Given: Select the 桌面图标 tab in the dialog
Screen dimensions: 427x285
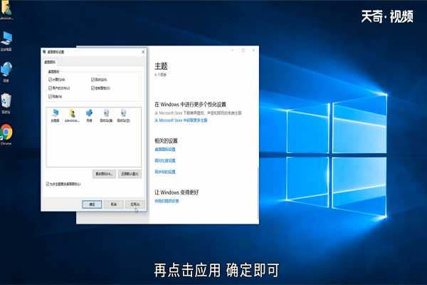Looking at the screenshot, I should (x=50, y=62).
